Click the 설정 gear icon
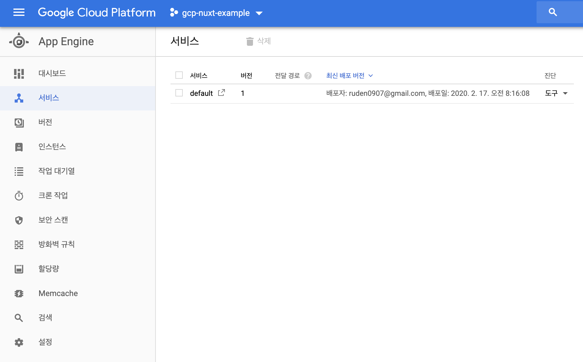 click(19, 342)
